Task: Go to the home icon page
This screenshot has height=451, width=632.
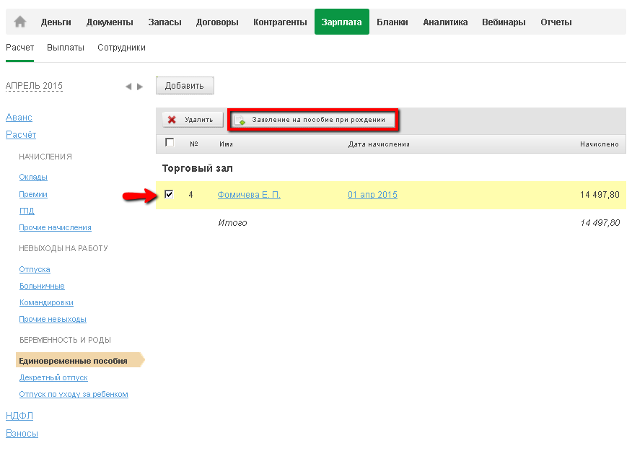Action: click(x=19, y=22)
